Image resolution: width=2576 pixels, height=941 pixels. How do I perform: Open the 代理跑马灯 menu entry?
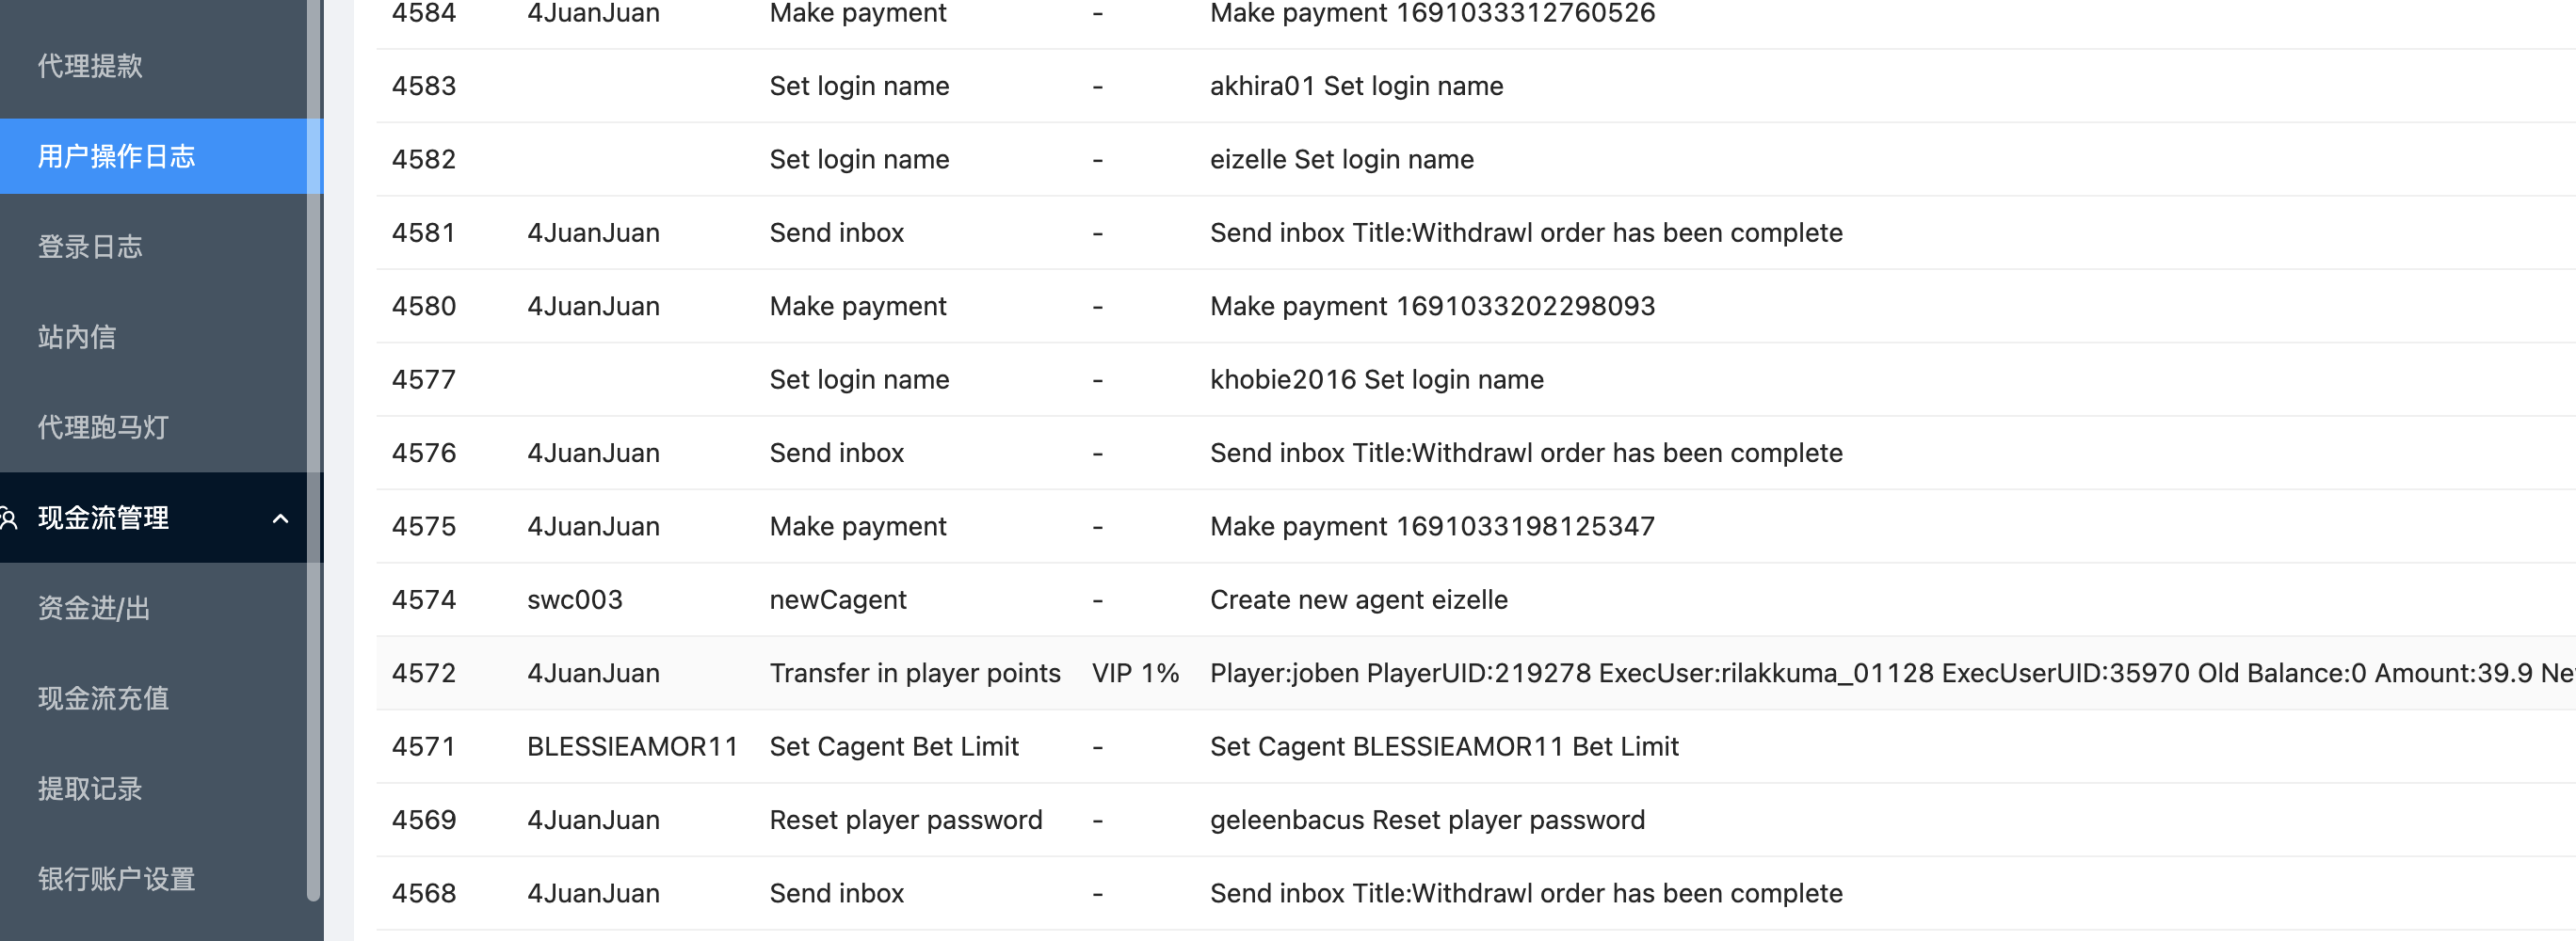tap(103, 427)
